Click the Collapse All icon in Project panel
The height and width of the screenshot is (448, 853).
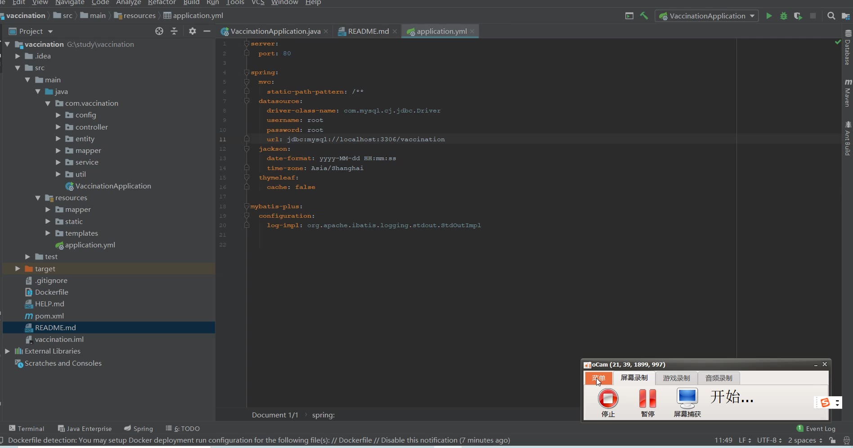coord(174,31)
